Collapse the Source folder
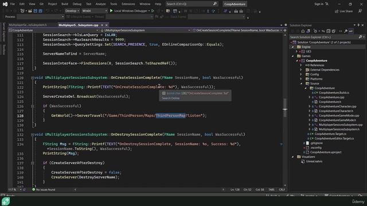 click(301, 84)
